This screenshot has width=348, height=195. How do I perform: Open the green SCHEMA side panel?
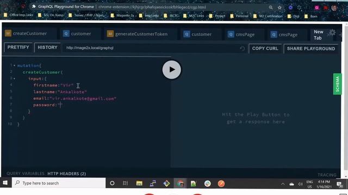click(337, 84)
